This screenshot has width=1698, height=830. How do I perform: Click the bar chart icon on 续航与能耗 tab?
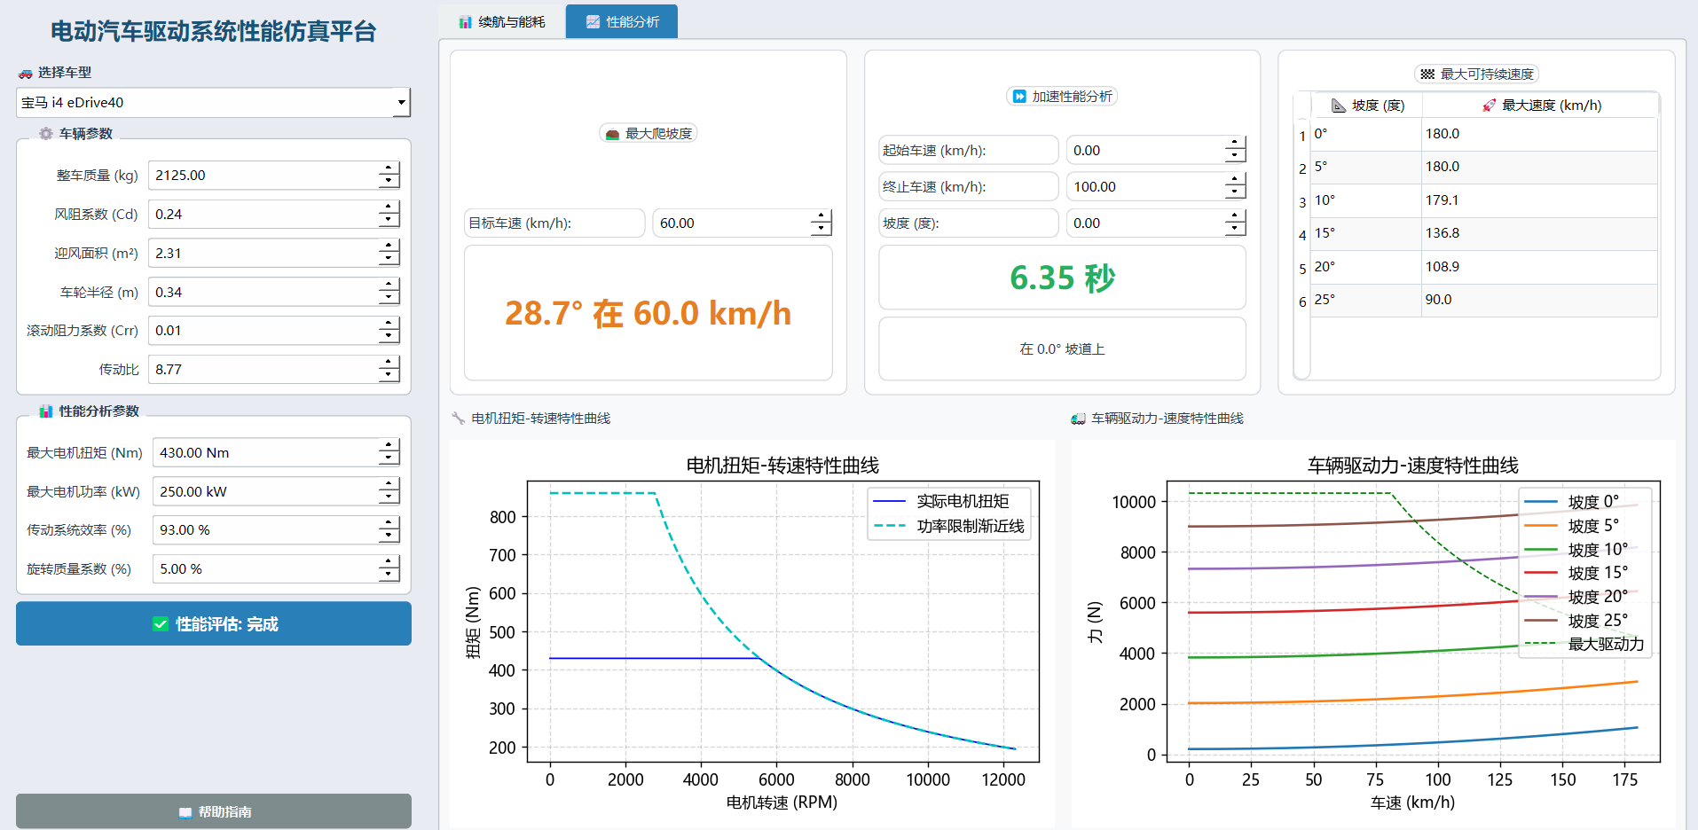(466, 22)
